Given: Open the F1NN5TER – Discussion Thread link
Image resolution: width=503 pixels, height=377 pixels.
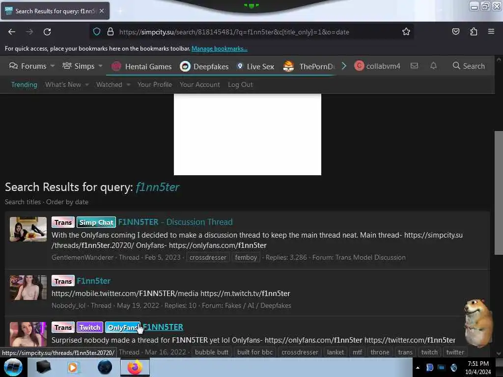Looking at the screenshot, I should point(175,222).
